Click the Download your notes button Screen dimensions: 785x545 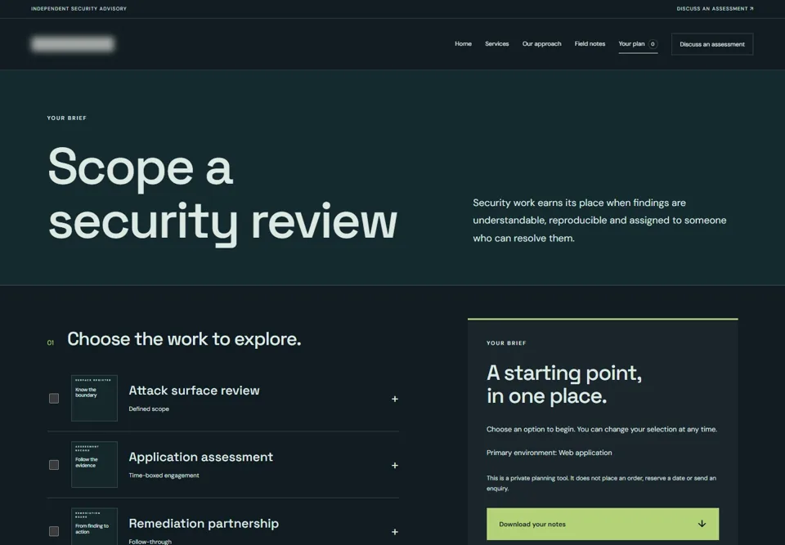pyautogui.click(x=603, y=524)
